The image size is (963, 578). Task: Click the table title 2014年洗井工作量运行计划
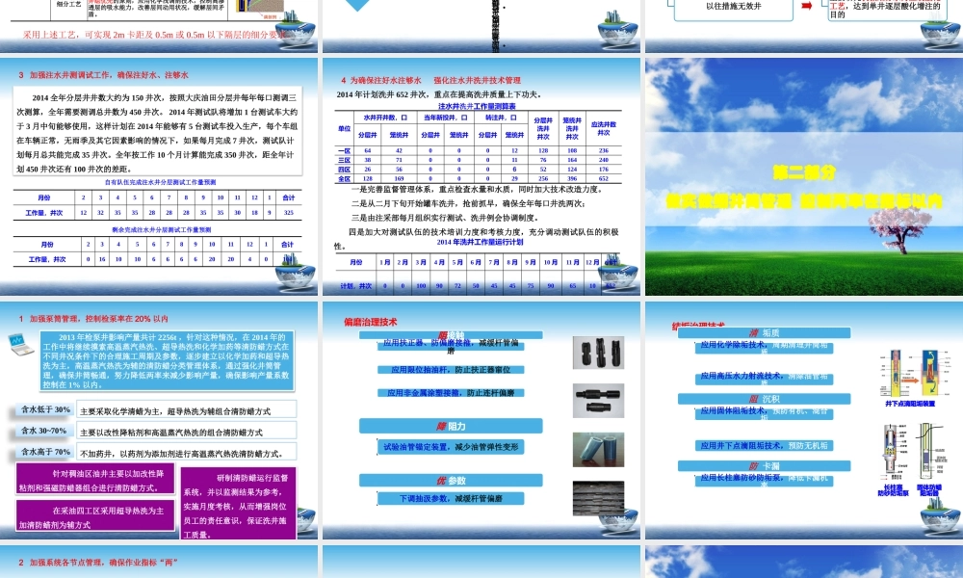[480, 242]
